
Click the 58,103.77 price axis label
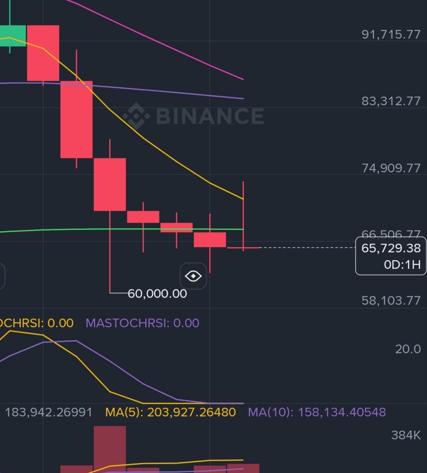pos(391,300)
